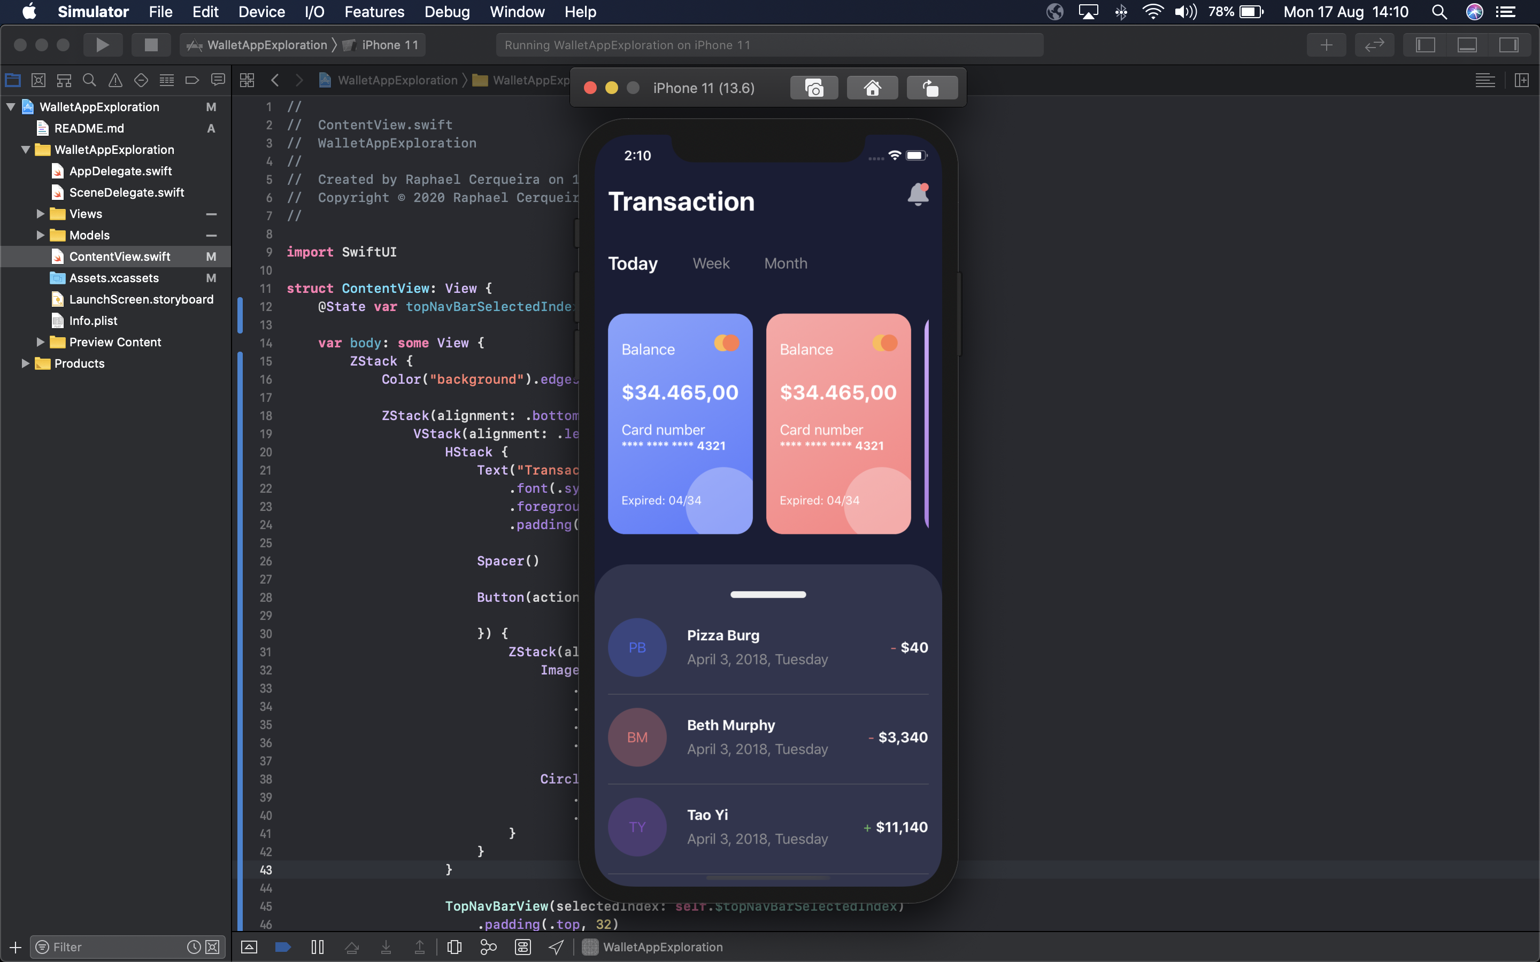The height and width of the screenshot is (962, 1540).
Task: Click the Xcode Stop button
Action: click(151, 44)
